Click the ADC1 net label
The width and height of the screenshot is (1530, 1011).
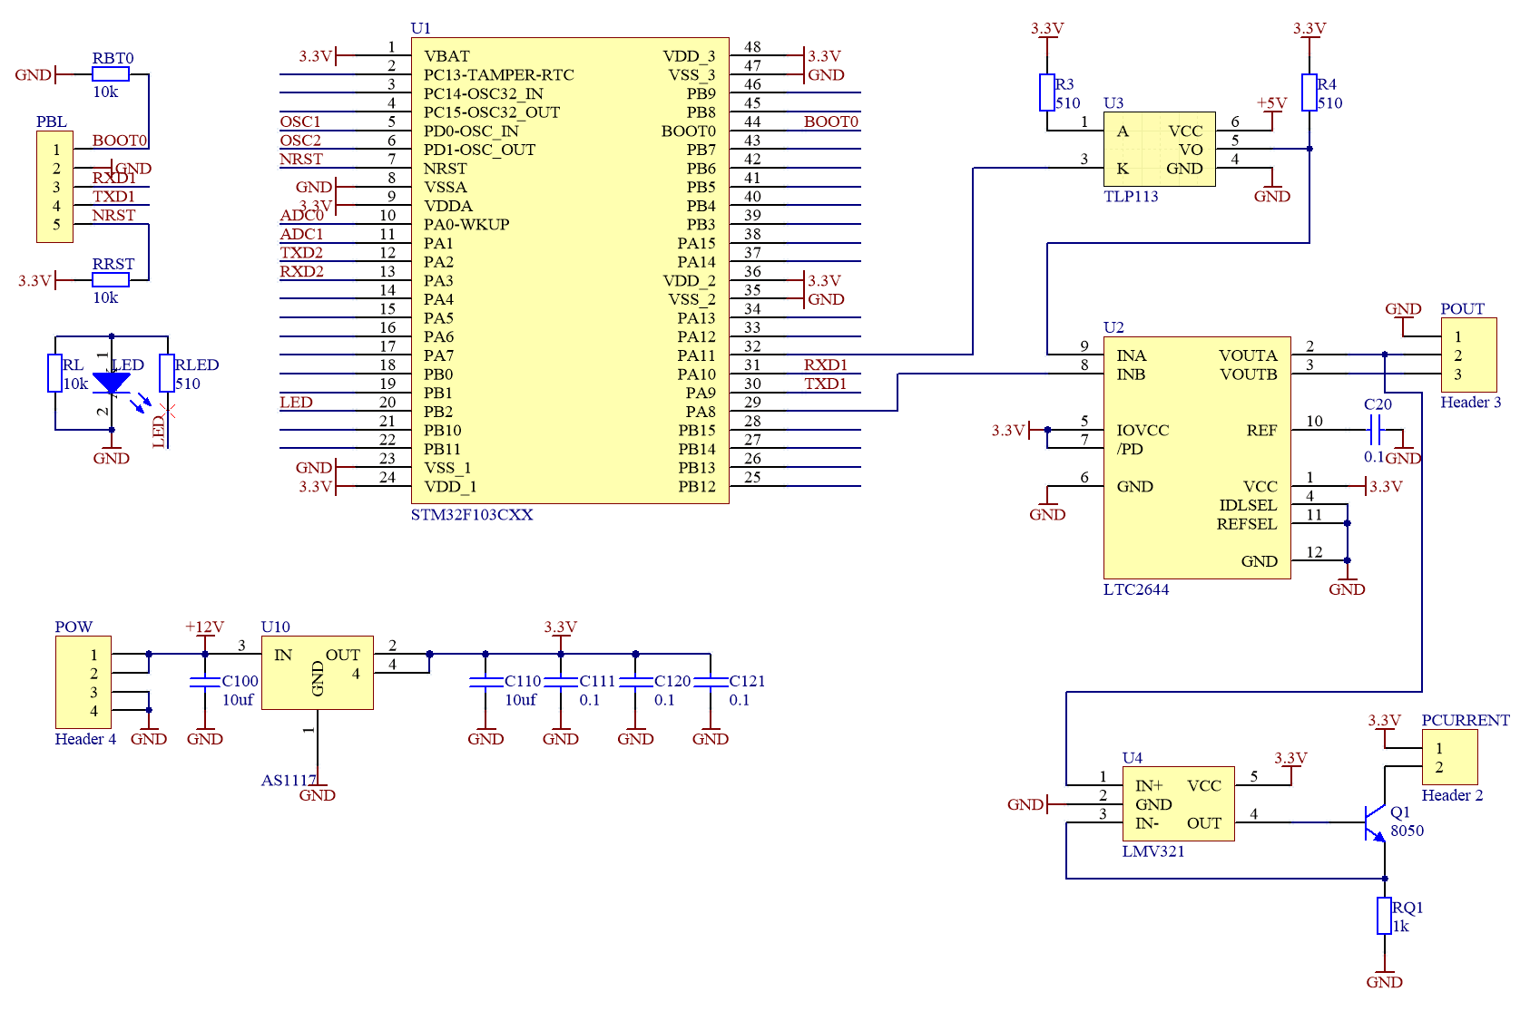(301, 234)
